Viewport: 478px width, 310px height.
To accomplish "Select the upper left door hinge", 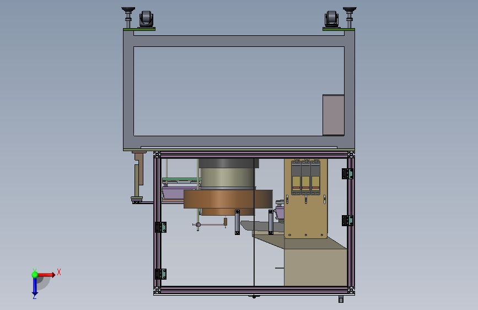I will pyautogui.click(x=160, y=227).
